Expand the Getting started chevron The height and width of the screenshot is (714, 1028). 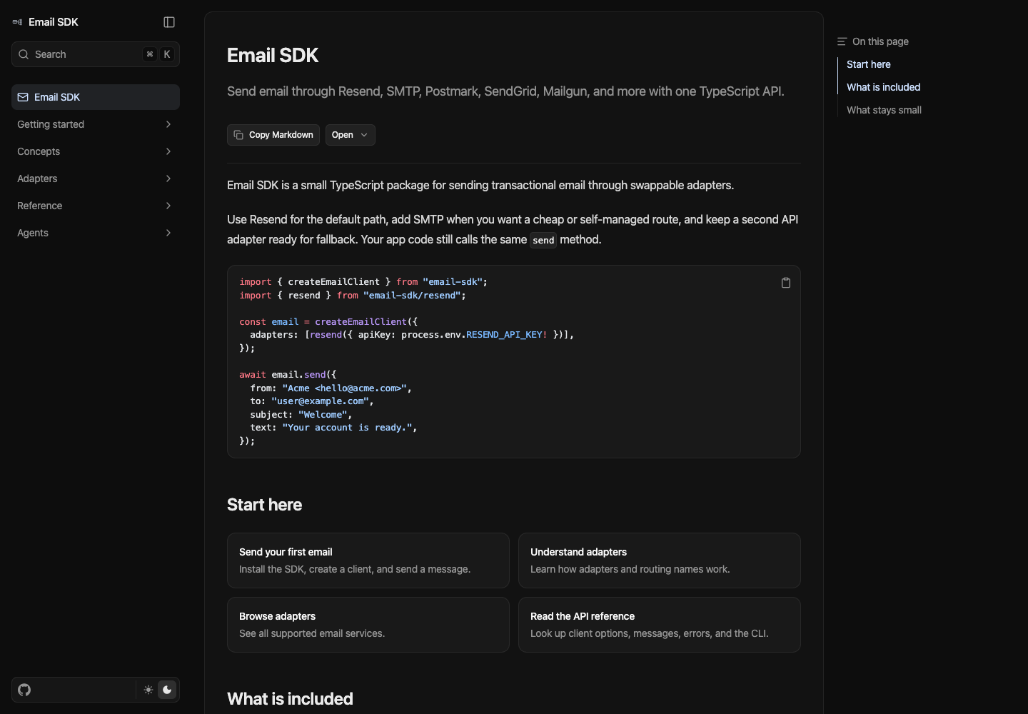tap(168, 124)
